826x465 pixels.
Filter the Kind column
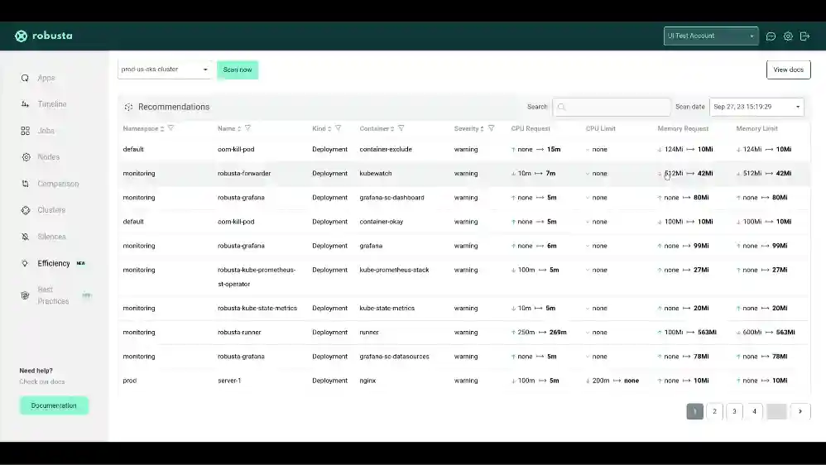pos(339,128)
